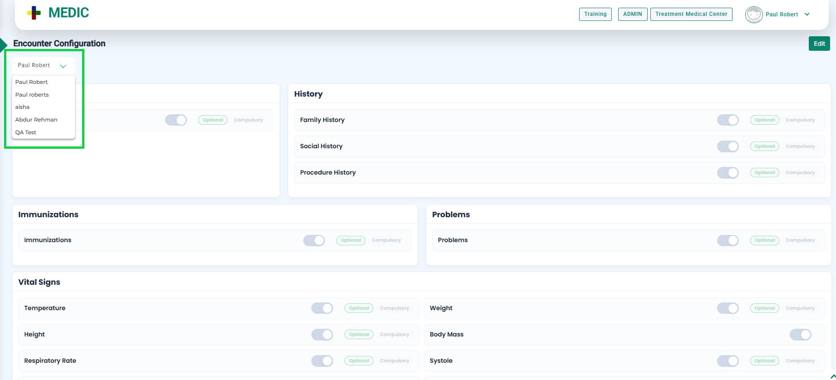This screenshot has height=380, width=836.
Task: Pick Paul roberts from the dropdown list
Action: tap(32, 95)
